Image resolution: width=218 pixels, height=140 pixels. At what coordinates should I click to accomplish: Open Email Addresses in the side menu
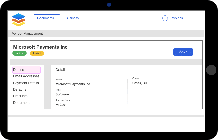tap(26, 76)
